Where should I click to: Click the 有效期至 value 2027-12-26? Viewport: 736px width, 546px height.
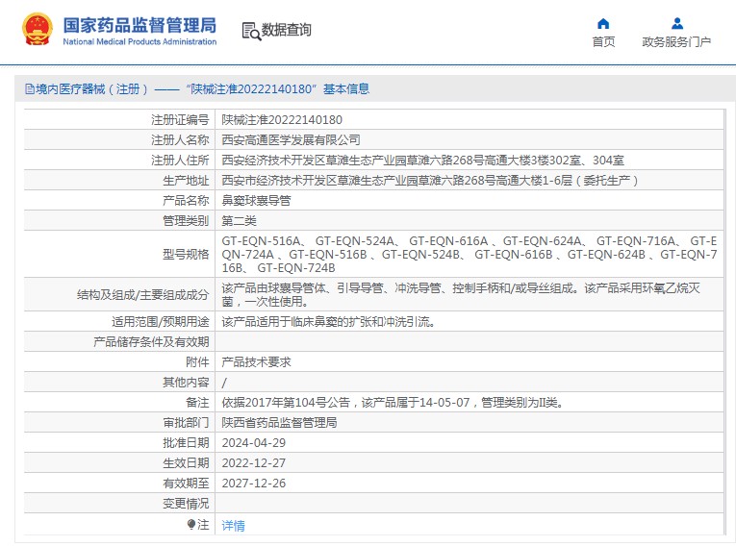pos(254,483)
